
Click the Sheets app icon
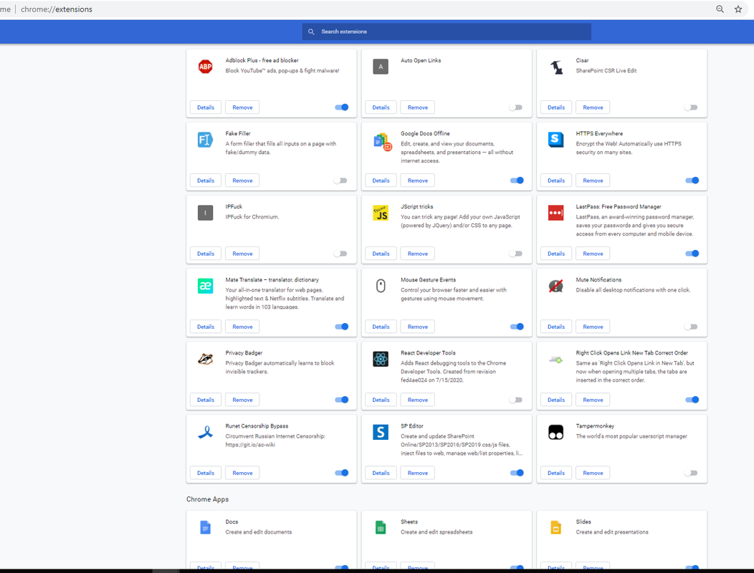coord(381,527)
